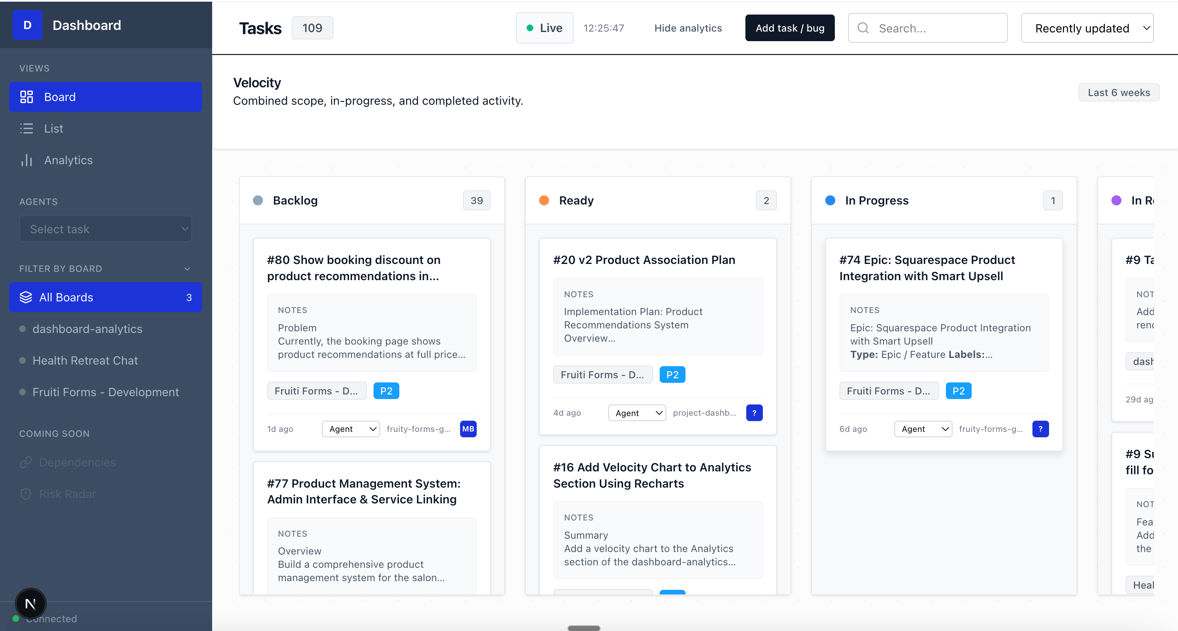The width and height of the screenshot is (1178, 631).
Task: Click the Analytics bar chart icon
Action: [27, 160]
